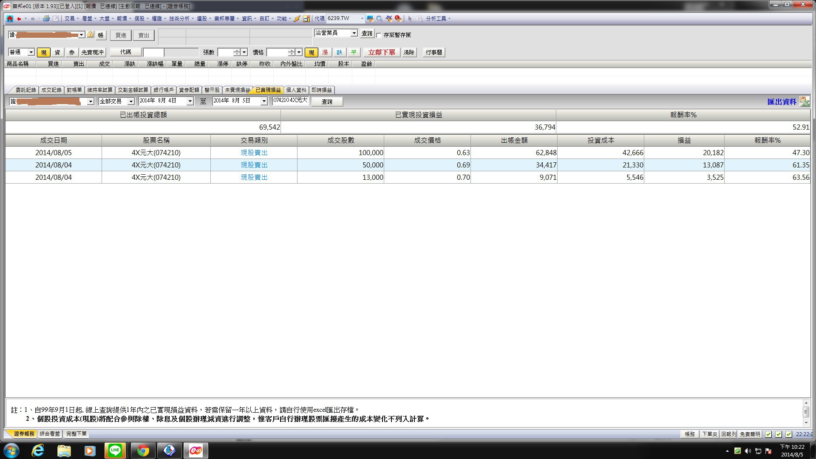Screen dimensions: 816x459
Task: Click the 匯出資料 export link
Action: pyautogui.click(x=782, y=102)
